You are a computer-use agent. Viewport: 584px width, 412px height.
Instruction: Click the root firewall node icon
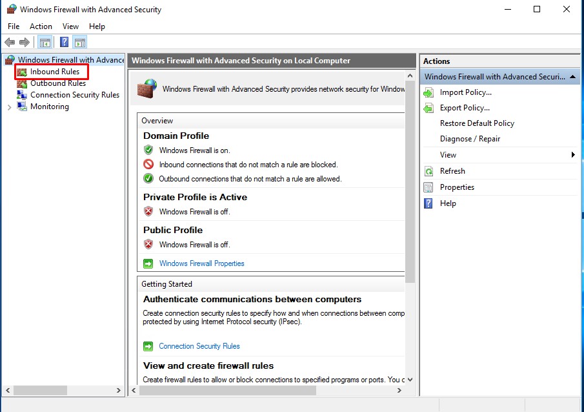pos(10,59)
